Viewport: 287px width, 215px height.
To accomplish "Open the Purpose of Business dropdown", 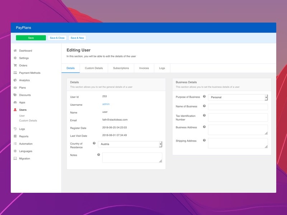I will pos(237,97).
